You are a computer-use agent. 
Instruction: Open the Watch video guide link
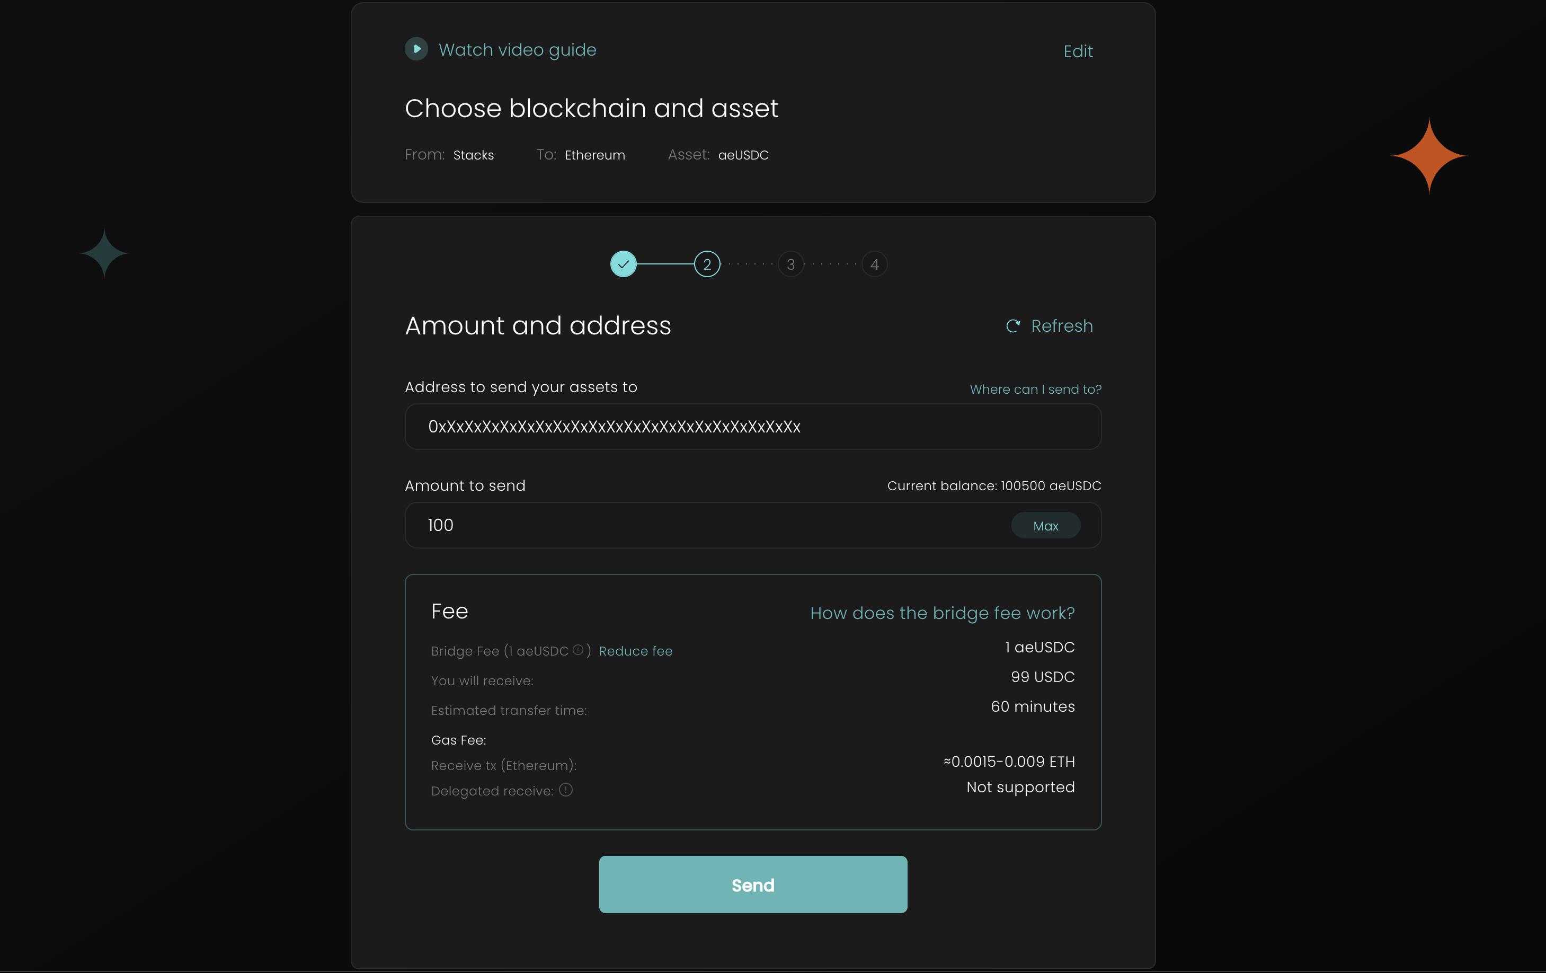click(517, 50)
